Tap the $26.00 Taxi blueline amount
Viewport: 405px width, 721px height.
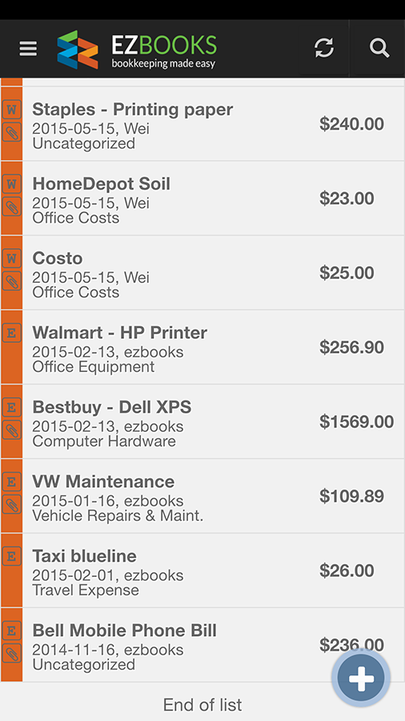pyautogui.click(x=347, y=570)
